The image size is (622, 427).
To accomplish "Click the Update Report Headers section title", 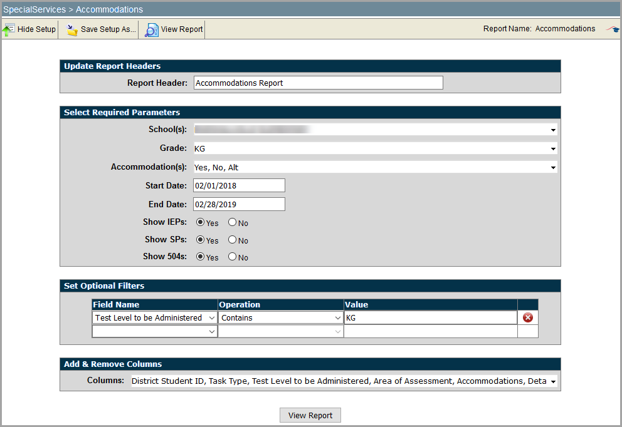I will [x=112, y=66].
